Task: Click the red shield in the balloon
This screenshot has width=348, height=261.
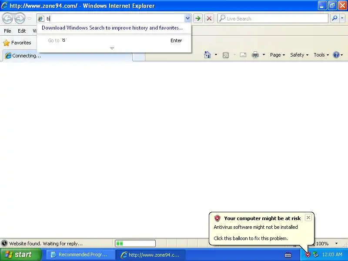Action: point(217,218)
